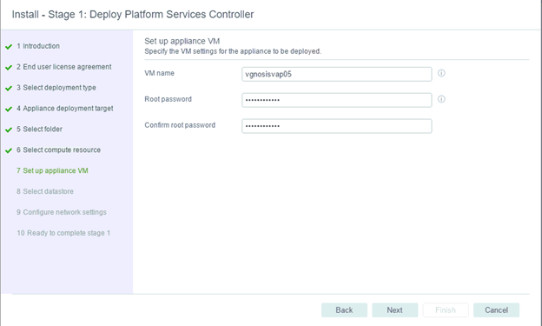
Task: Click into the Confirm root password field
Action: 337,126
